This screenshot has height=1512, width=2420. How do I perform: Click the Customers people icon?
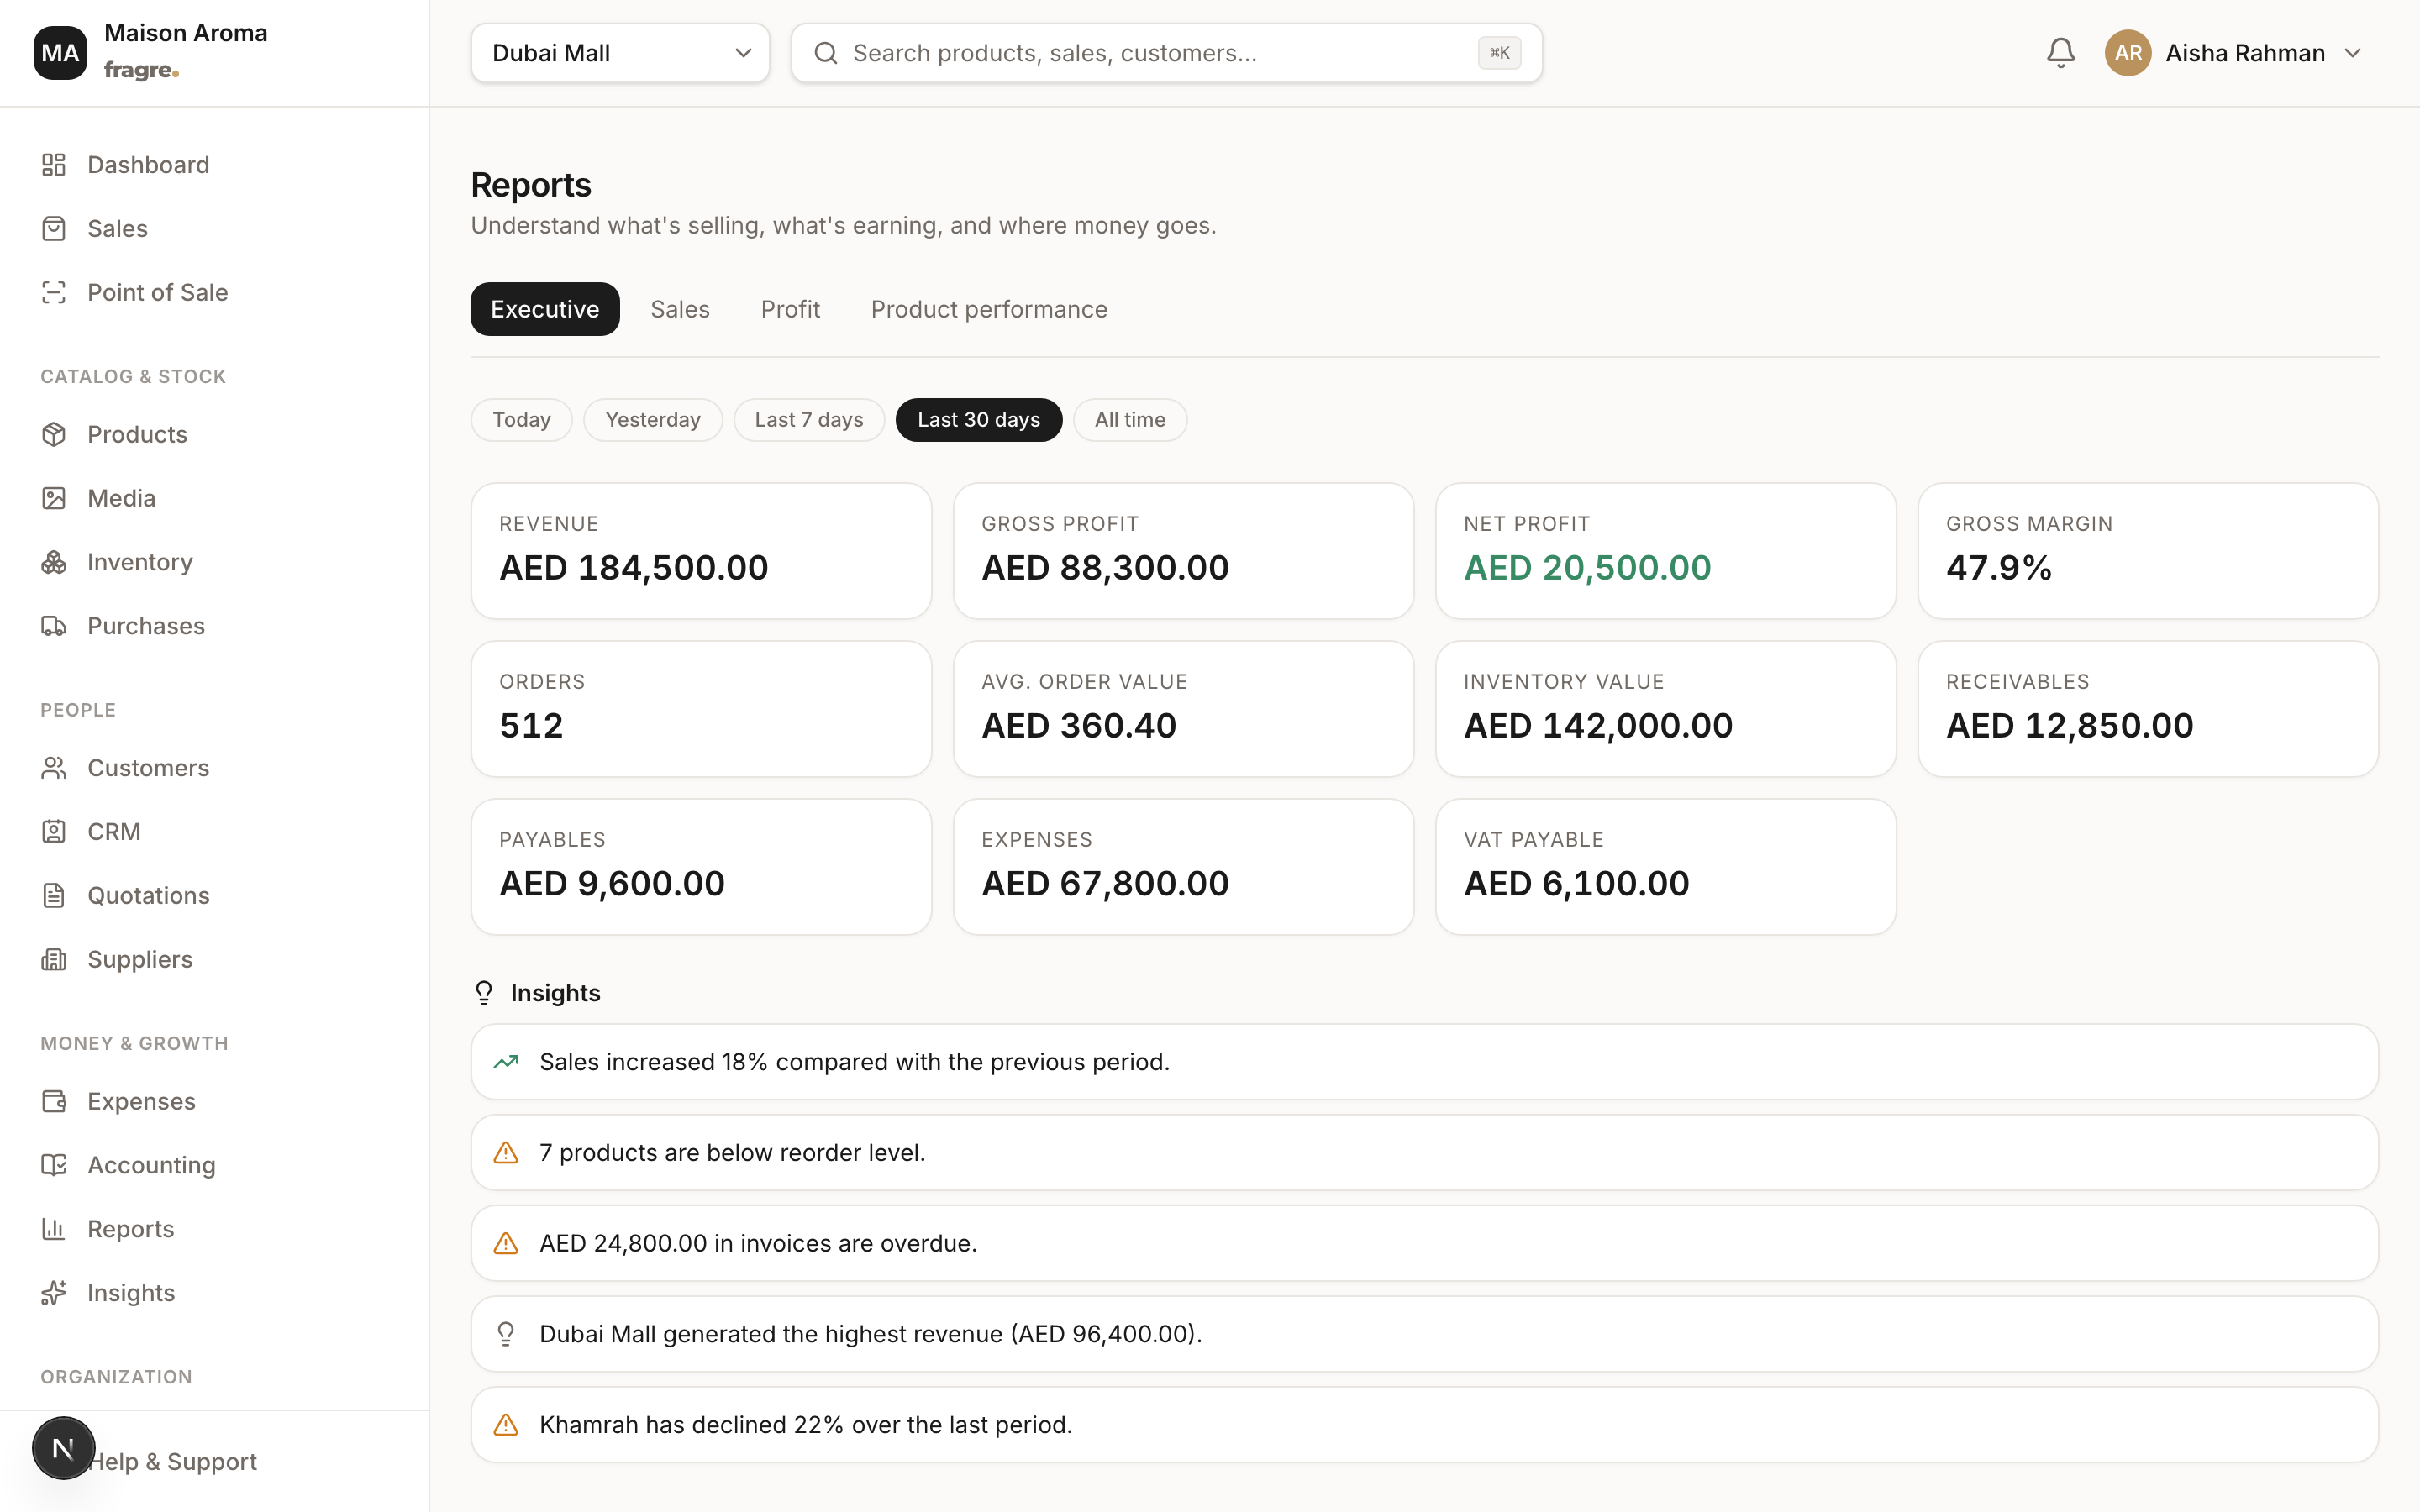coord(54,768)
